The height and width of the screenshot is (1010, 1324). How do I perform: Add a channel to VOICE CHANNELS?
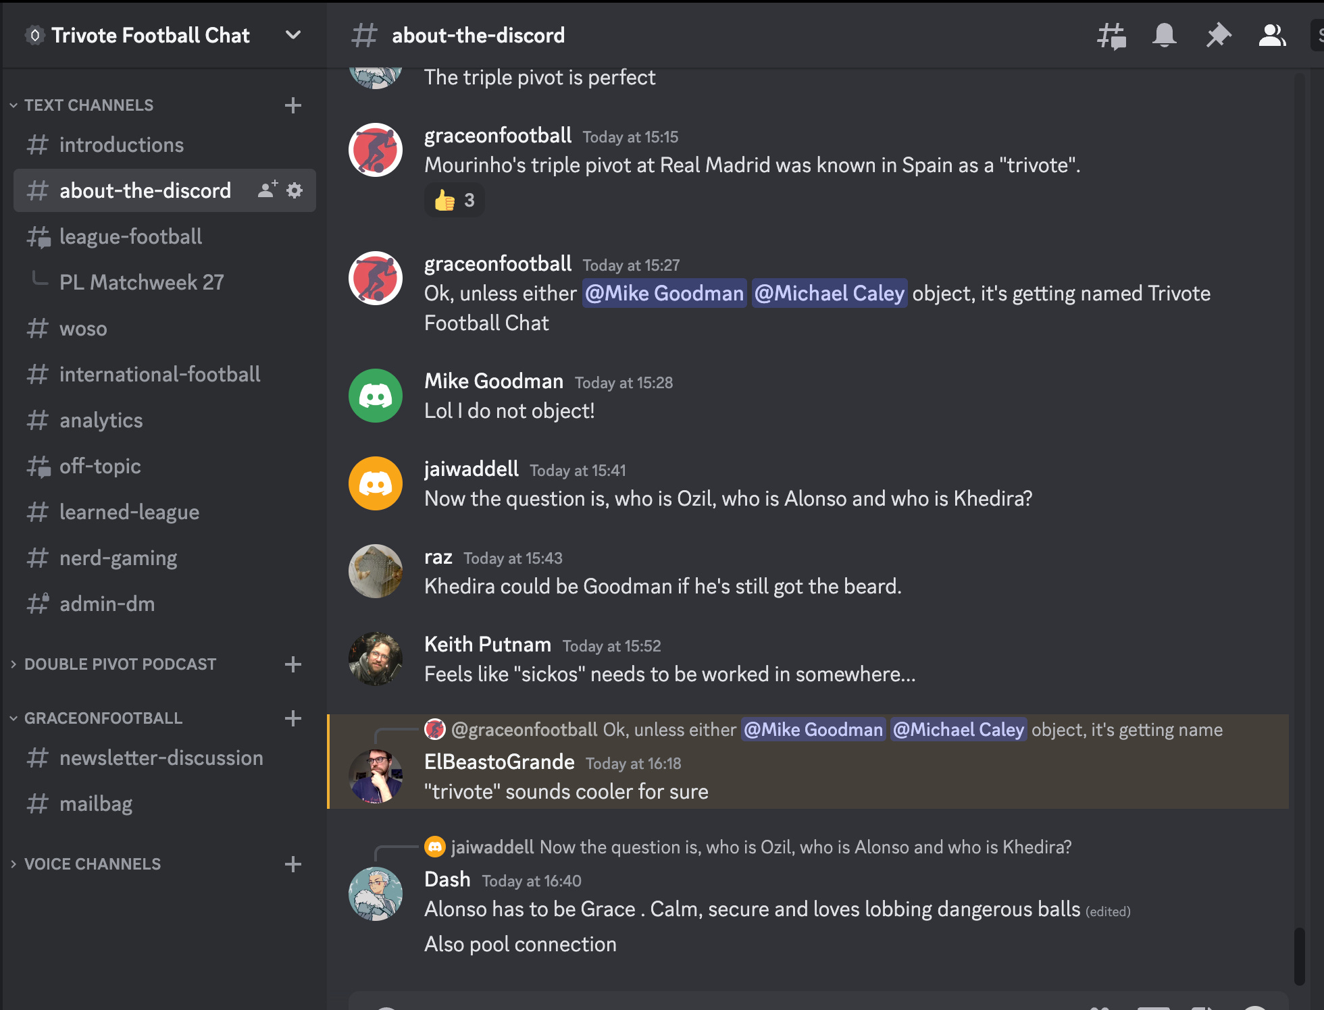click(x=293, y=864)
